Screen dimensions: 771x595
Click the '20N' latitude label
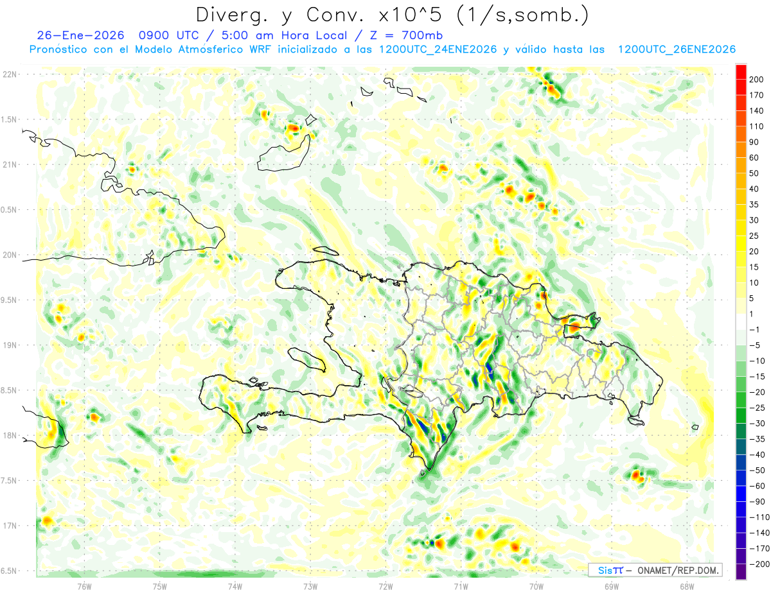pos(9,255)
